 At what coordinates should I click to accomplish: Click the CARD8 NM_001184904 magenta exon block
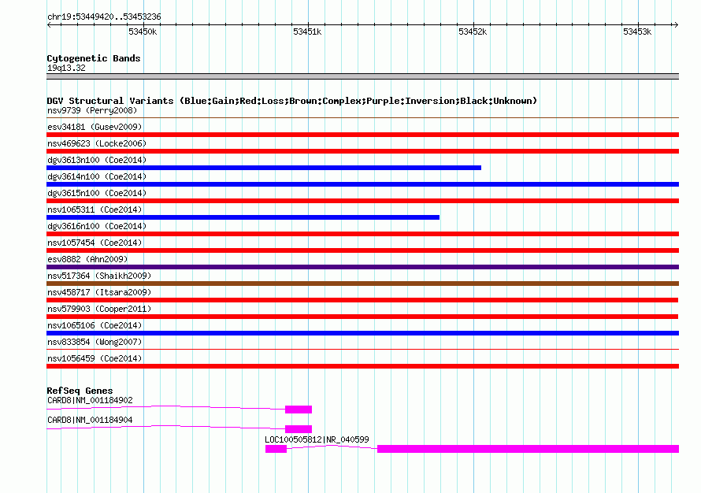pyautogui.click(x=299, y=429)
